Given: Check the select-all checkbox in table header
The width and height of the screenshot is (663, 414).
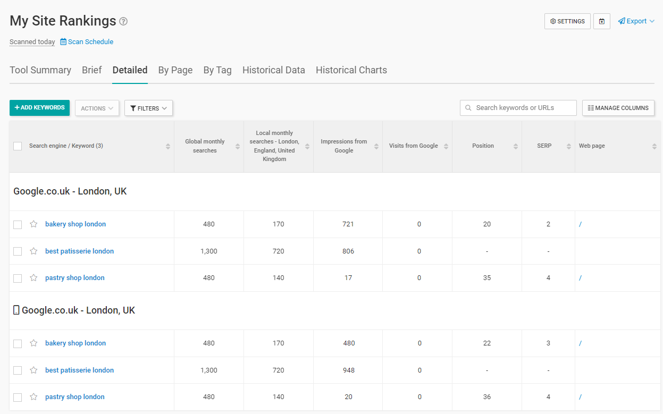Looking at the screenshot, I should 18,146.
